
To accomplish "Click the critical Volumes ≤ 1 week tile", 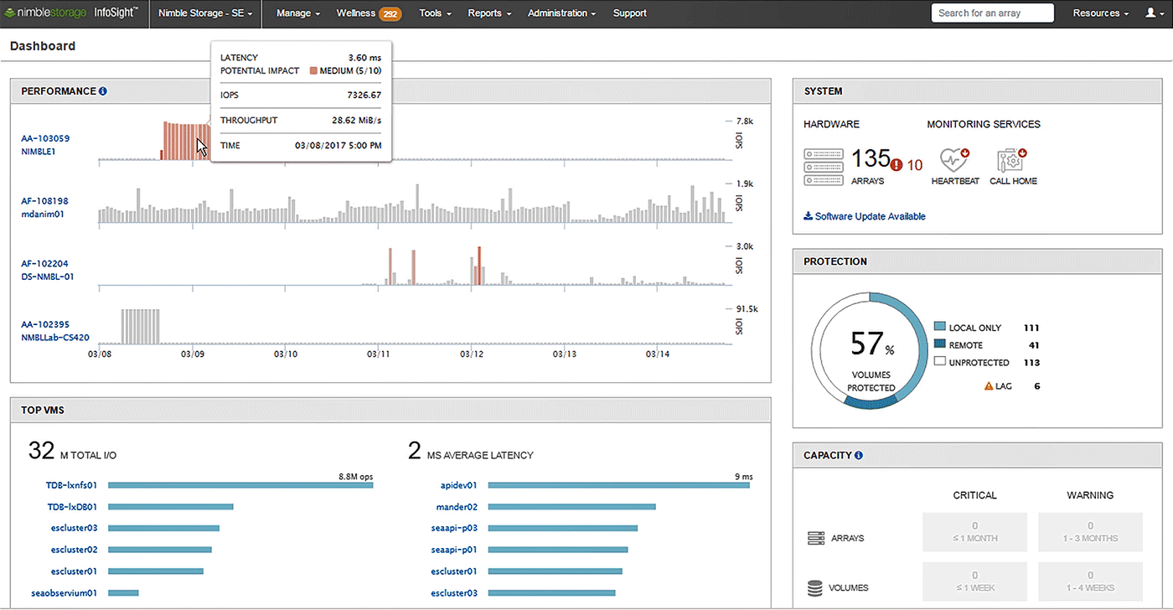I will pos(974,582).
